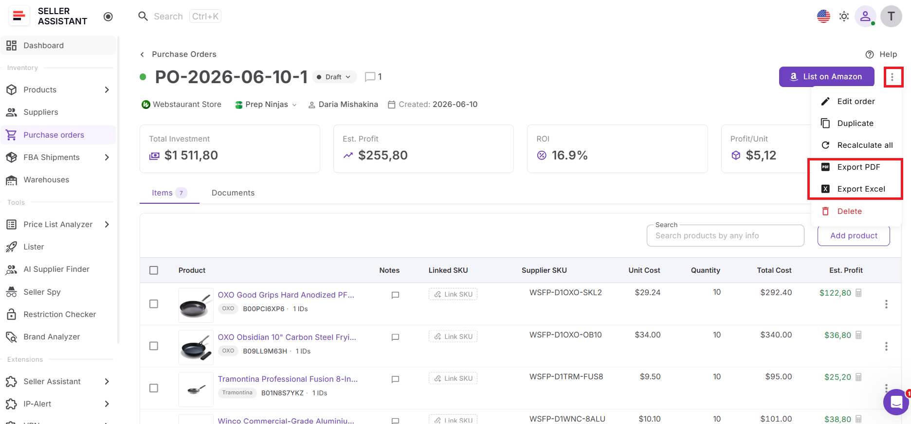This screenshot has height=424, width=911.
Task: Focus the Search products input field
Action: tap(725, 236)
